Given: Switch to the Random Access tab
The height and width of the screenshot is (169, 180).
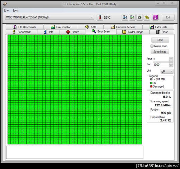Looking at the screenshot, I should pyautogui.click(x=123, y=27).
